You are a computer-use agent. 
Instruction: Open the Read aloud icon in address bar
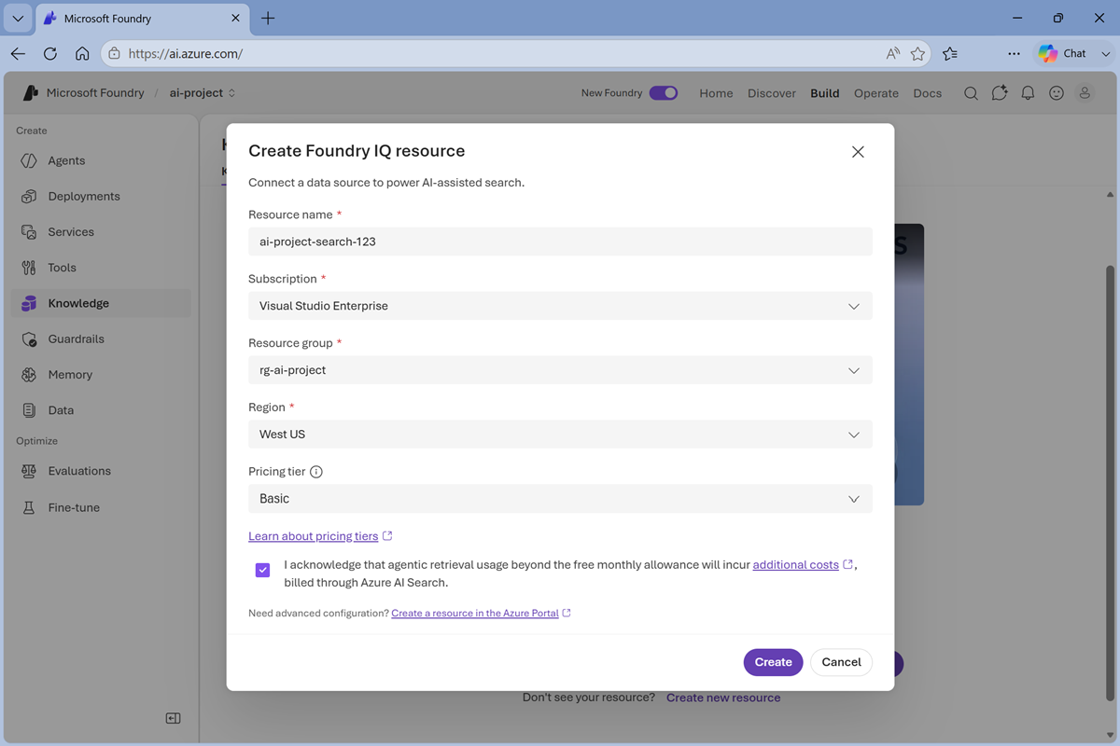(x=893, y=54)
